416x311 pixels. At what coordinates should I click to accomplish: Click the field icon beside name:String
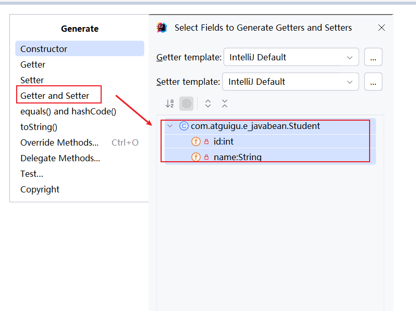(196, 157)
